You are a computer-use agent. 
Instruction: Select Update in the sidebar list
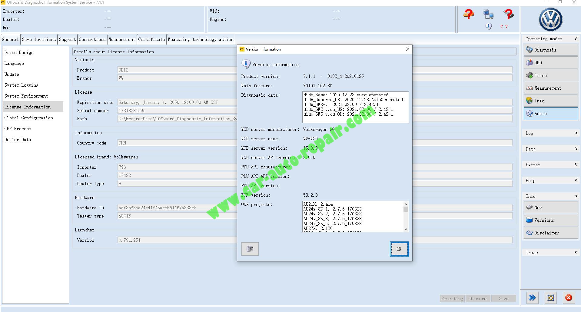tap(33, 74)
